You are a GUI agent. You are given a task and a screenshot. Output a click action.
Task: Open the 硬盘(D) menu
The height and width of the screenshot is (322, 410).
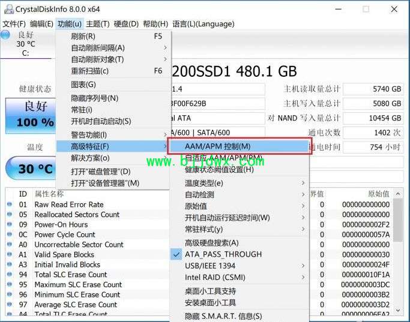click(x=126, y=24)
